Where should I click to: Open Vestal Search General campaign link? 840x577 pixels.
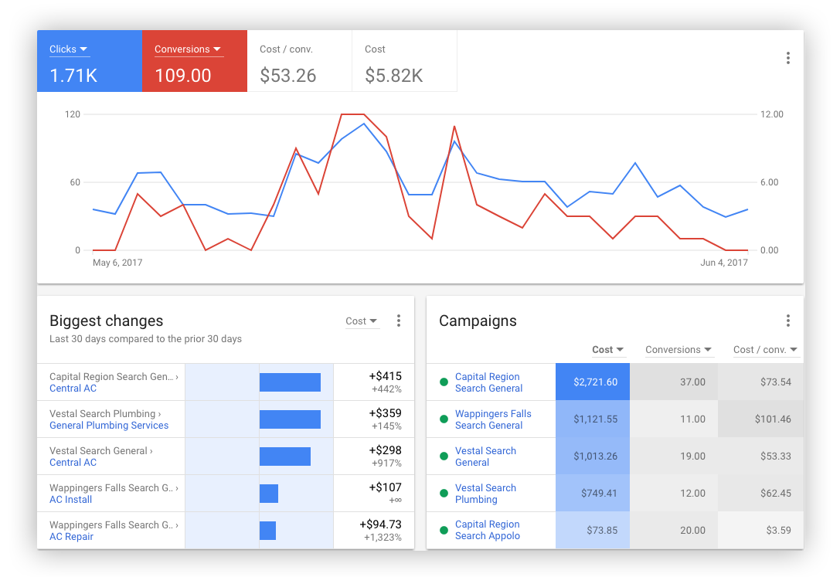[x=485, y=456]
